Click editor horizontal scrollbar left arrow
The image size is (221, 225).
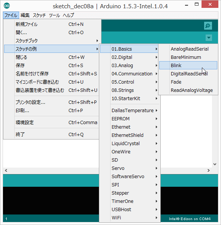point(6,171)
